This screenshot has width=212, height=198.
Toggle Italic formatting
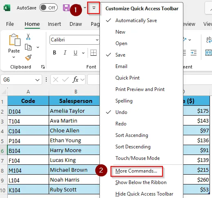pyautogui.click(x=65, y=52)
